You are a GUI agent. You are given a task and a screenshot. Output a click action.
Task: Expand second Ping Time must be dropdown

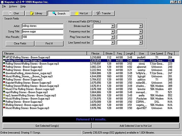tap(140, 37)
